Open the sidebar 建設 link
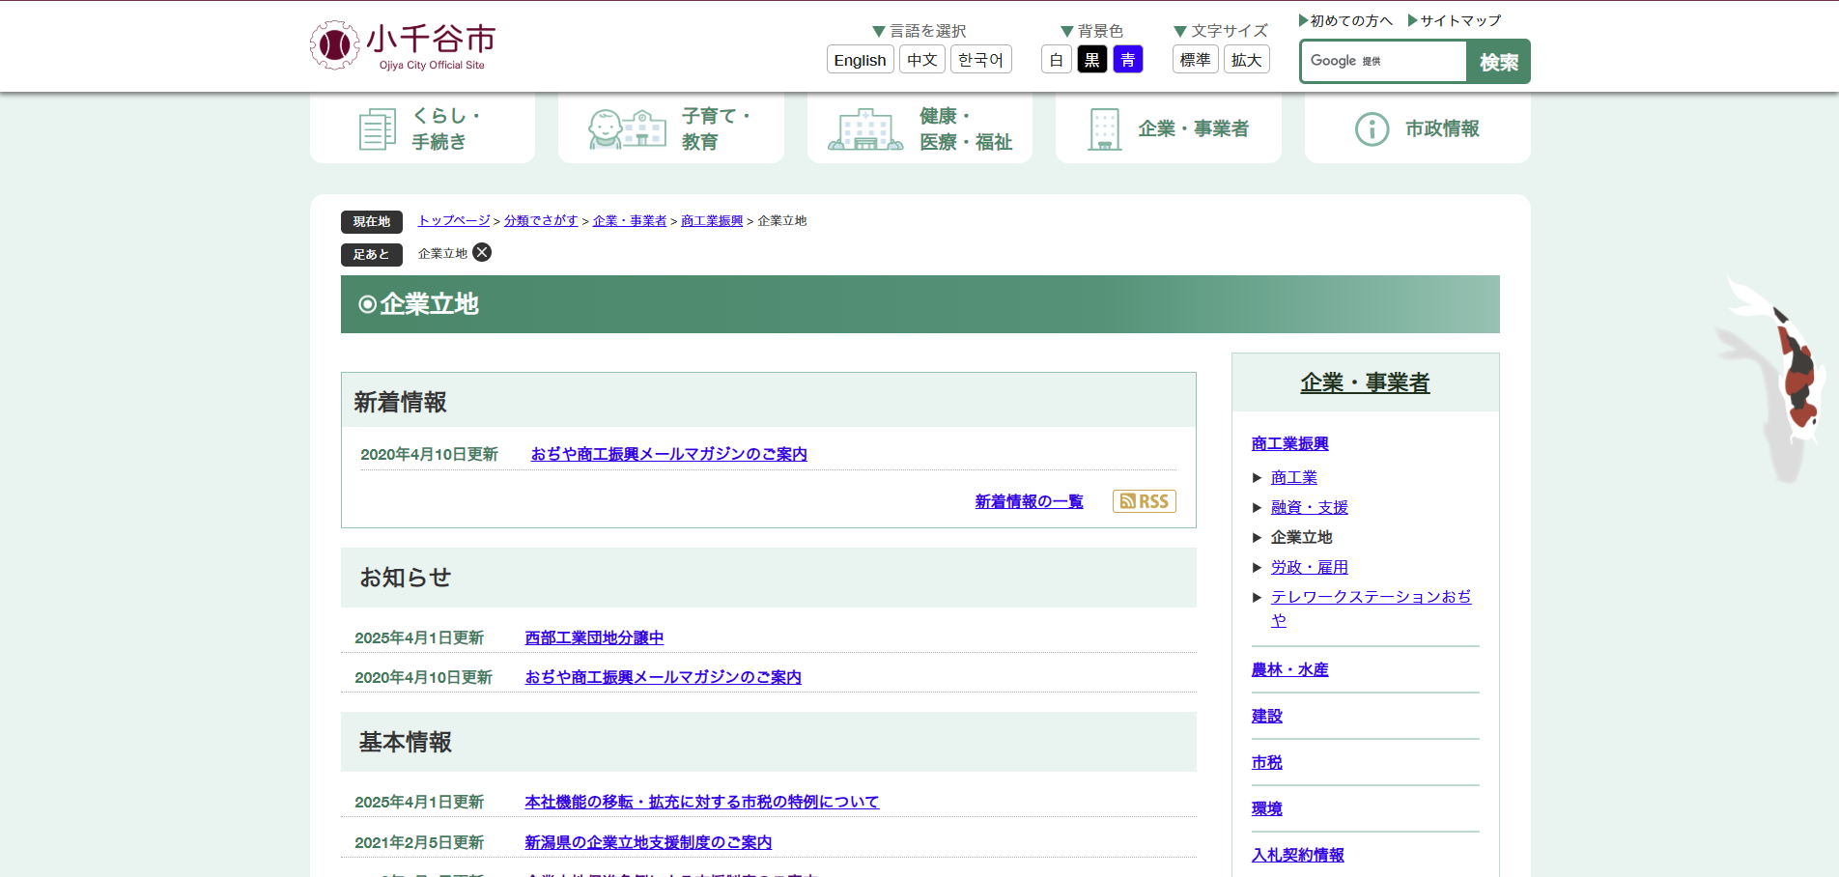 coord(1267,716)
